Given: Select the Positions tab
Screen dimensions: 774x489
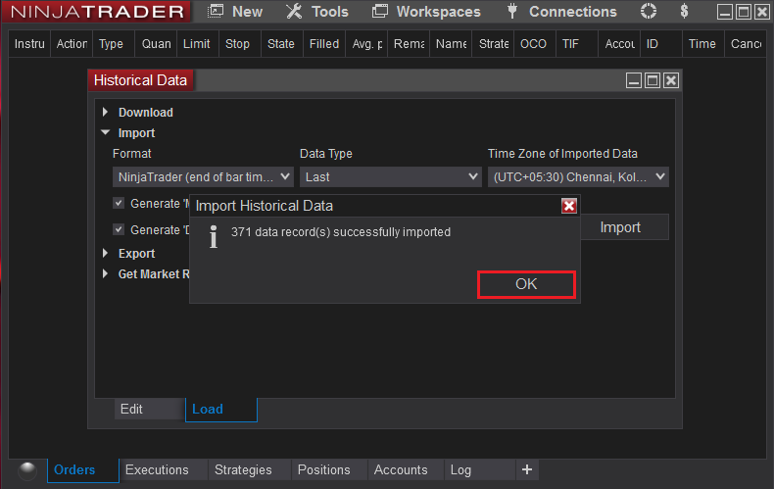Looking at the screenshot, I should (x=329, y=469).
